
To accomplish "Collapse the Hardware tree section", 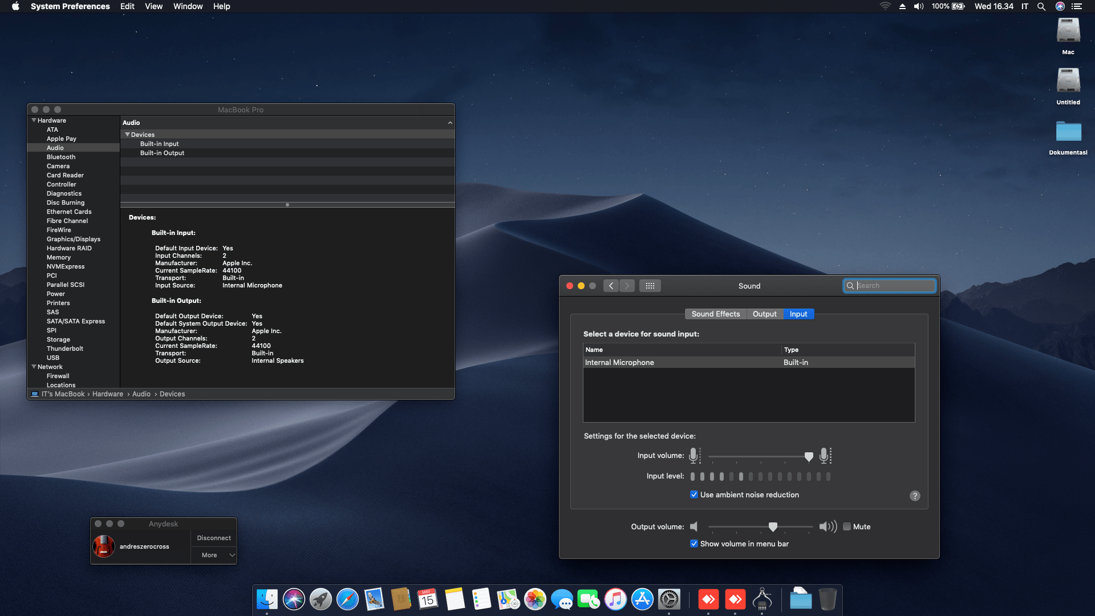I will point(34,120).
